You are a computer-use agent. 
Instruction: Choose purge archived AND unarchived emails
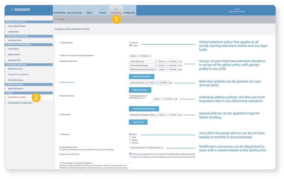[130, 157]
